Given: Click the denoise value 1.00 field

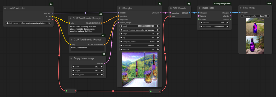Looking at the screenshot, I should 140,49.
